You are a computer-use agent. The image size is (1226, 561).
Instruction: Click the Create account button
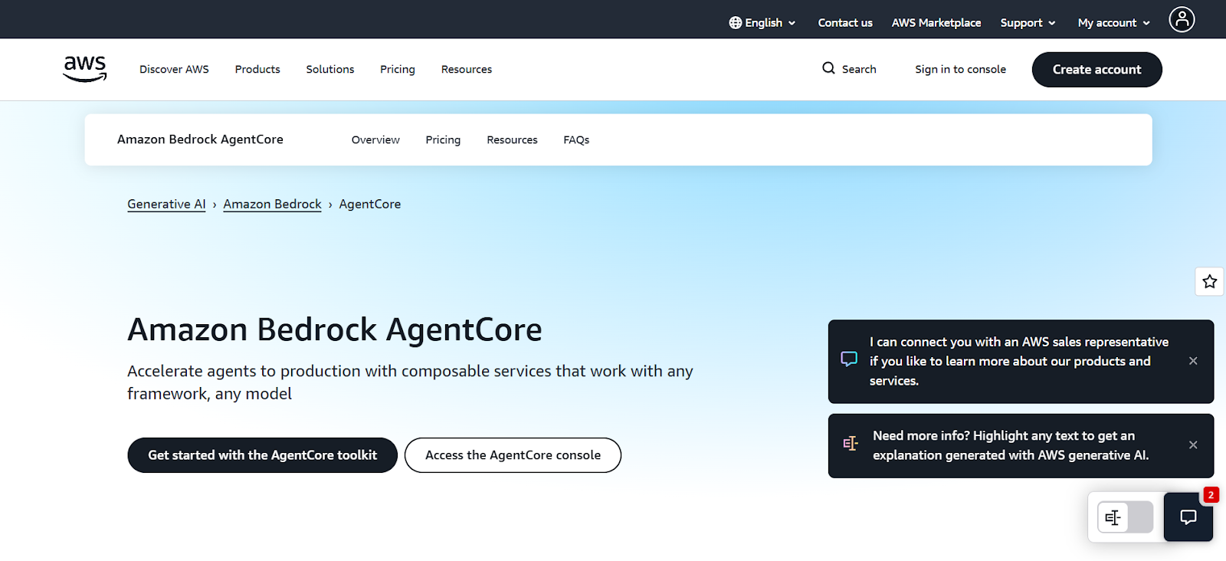tap(1097, 70)
